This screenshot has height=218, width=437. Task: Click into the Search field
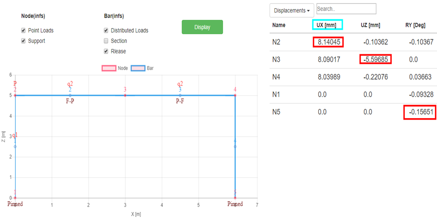click(346, 9)
